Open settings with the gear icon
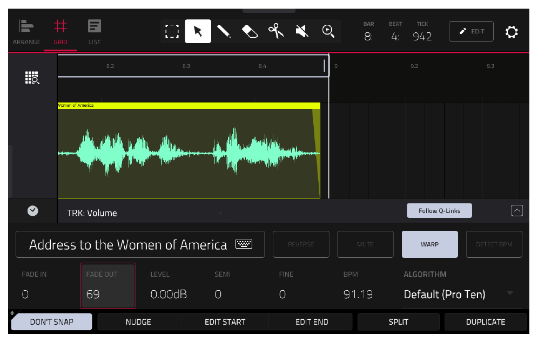 click(511, 32)
